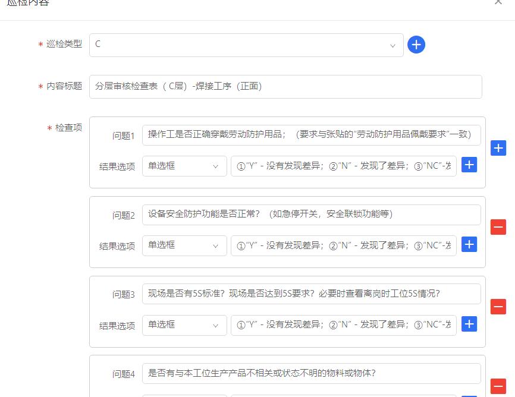Click the result options text field of 问题2

(342, 244)
